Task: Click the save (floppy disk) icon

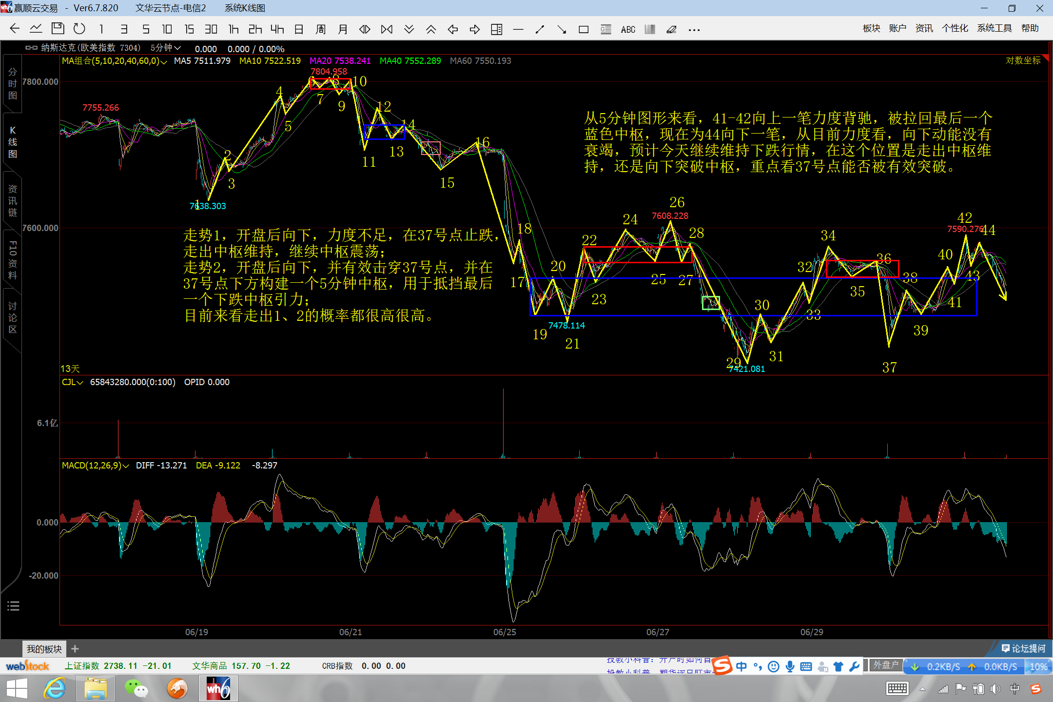Action: tap(58, 29)
